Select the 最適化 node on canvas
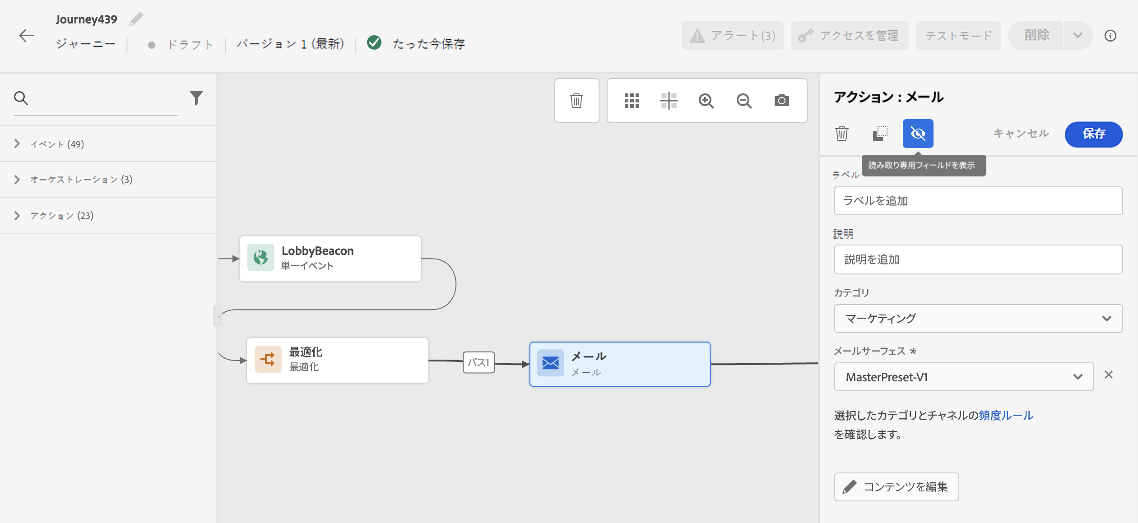The height and width of the screenshot is (523, 1138). 337,360
